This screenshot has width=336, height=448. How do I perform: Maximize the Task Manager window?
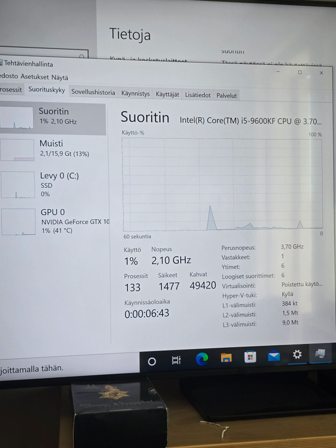(300, 72)
